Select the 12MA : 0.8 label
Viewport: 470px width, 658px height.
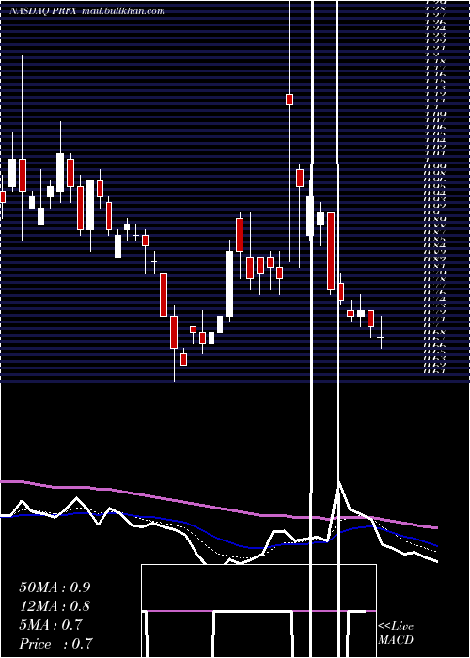(x=55, y=606)
